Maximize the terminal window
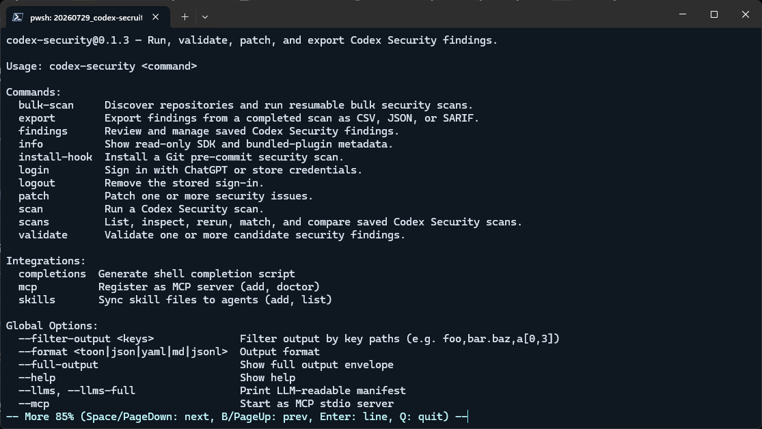The width and height of the screenshot is (762, 429). click(714, 14)
